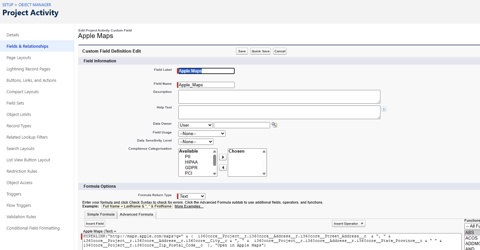The height and width of the screenshot is (250, 480).
Task: Open the Formula Return Type dropdown
Action: tap(192, 196)
